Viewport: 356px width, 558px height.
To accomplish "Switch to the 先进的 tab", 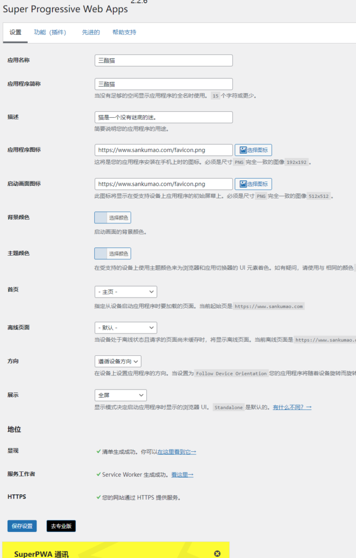I will [90, 33].
